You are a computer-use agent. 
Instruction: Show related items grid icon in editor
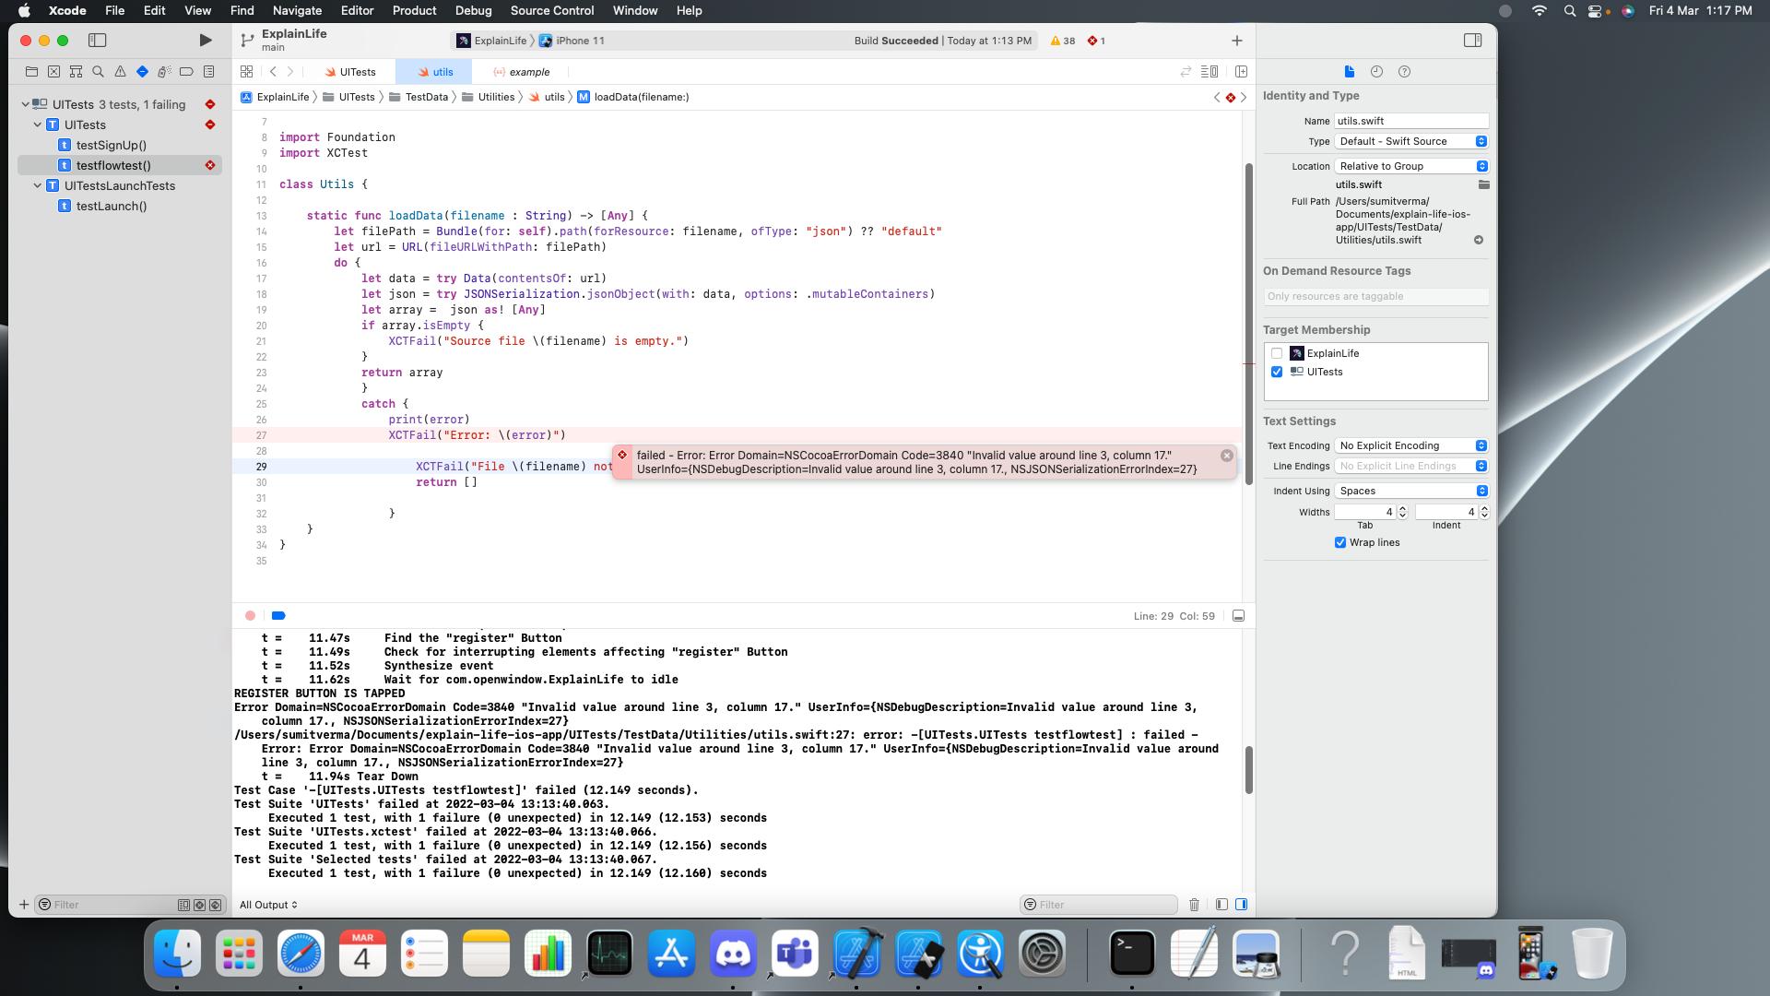point(246,71)
